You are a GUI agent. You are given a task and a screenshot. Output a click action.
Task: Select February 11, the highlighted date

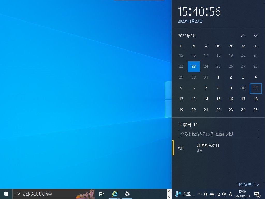pos(255,88)
